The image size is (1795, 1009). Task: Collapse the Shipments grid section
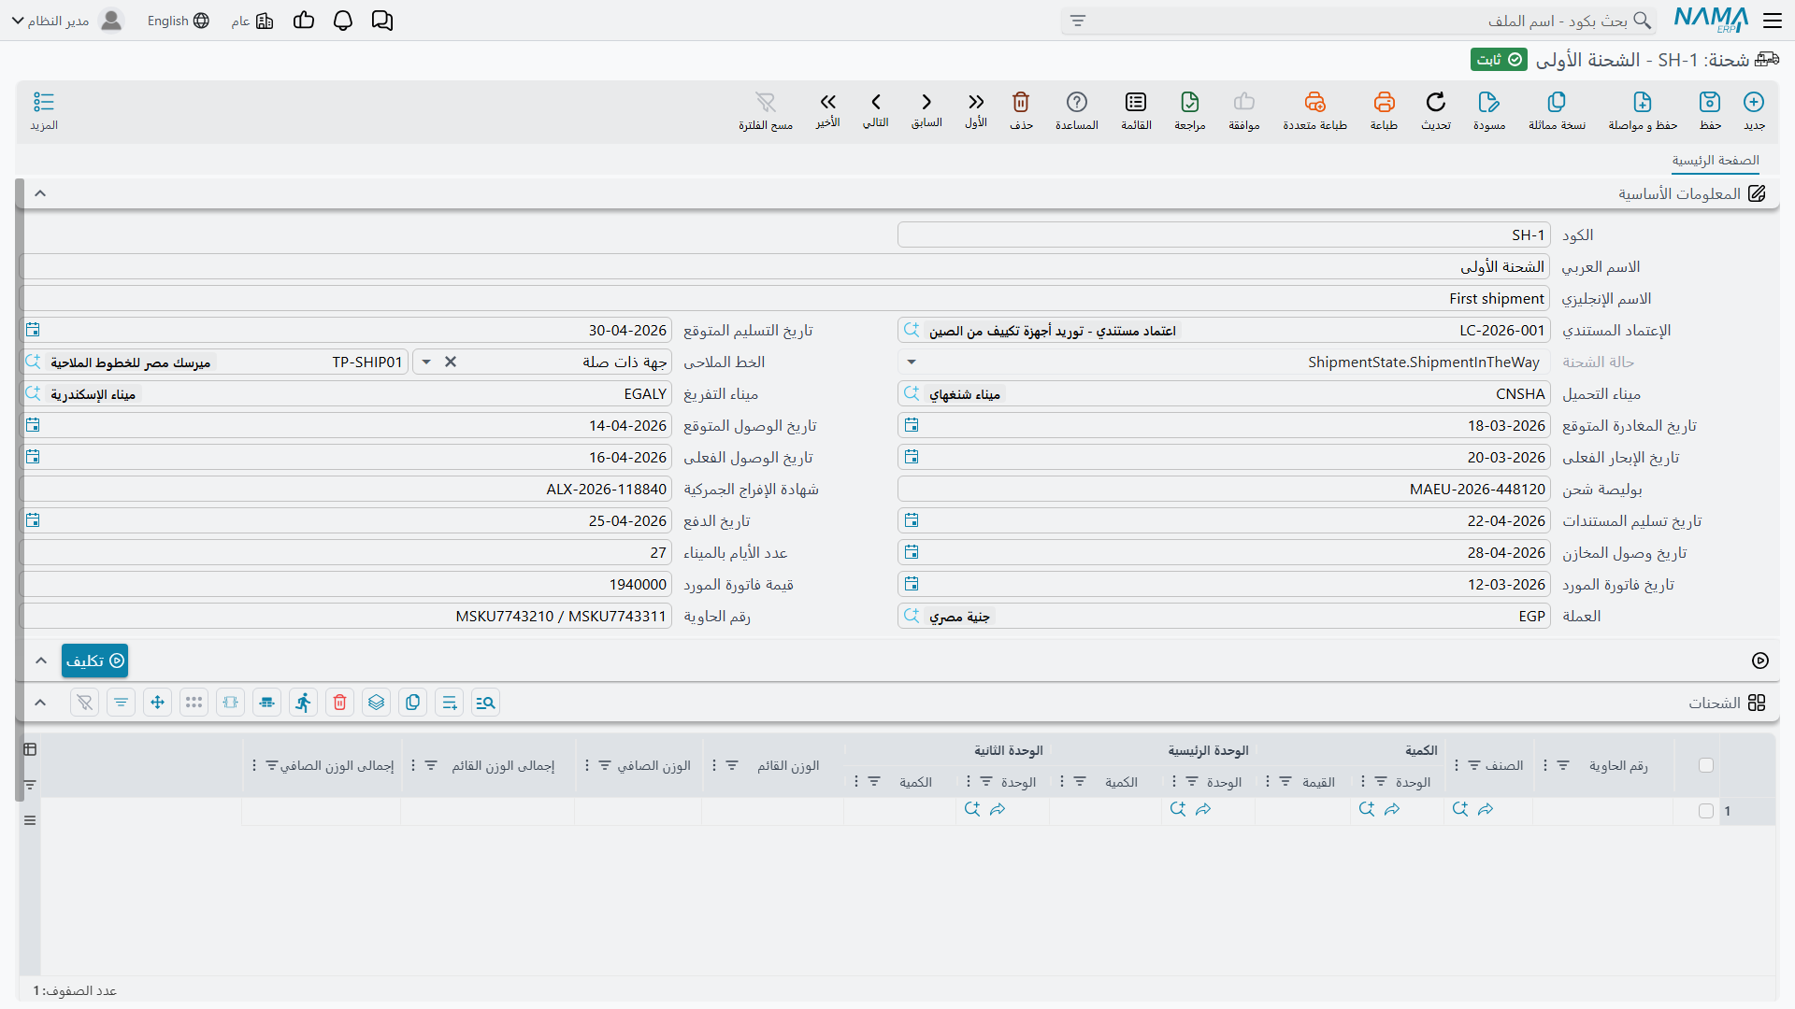(40, 703)
